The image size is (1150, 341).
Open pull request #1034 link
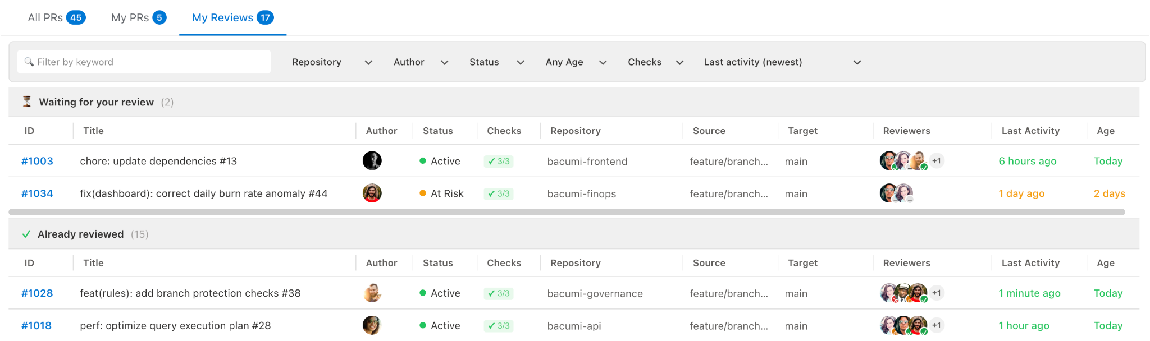coord(37,193)
